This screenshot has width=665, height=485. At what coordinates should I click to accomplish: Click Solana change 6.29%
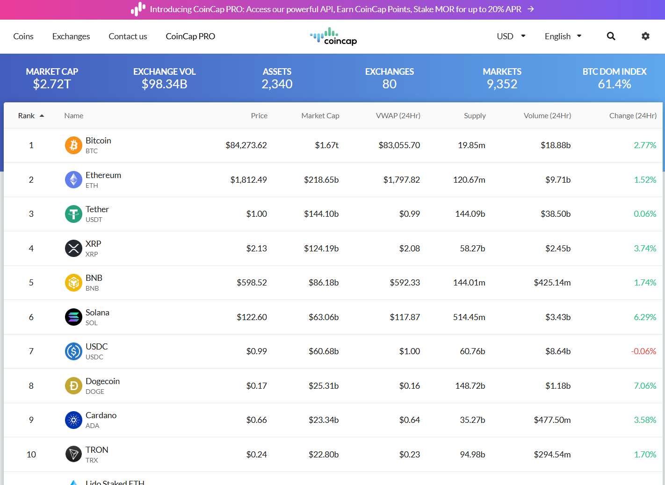click(645, 317)
